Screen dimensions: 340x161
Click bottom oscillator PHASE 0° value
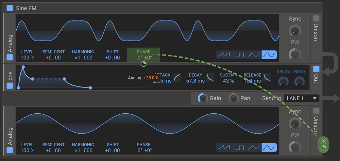144,150
